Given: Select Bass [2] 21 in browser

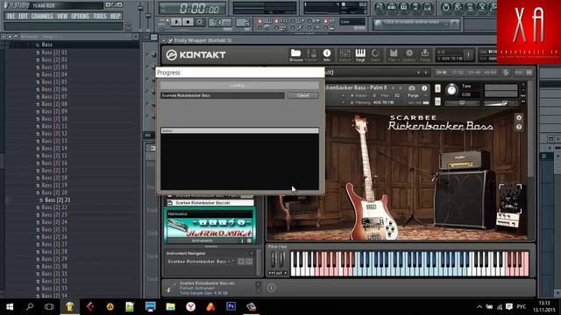Looking at the screenshot, I should point(57,200).
